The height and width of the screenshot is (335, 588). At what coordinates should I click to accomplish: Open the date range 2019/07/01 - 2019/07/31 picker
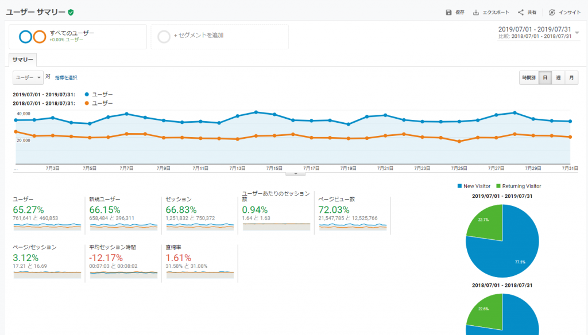[x=535, y=29]
